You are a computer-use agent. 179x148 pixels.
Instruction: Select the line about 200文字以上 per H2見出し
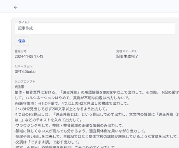[x=61, y=109]
